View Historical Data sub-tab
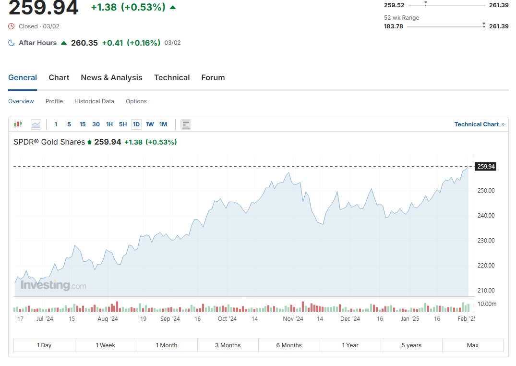The height and width of the screenshot is (366, 516). pyautogui.click(x=94, y=101)
